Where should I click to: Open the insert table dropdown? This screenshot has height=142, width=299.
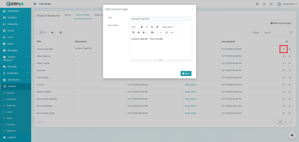[153, 32]
